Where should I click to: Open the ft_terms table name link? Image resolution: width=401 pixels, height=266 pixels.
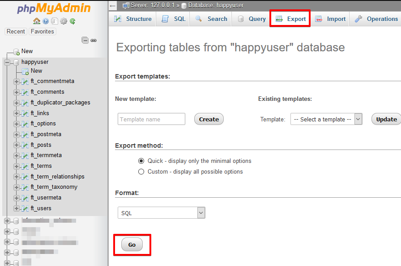point(41,166)
